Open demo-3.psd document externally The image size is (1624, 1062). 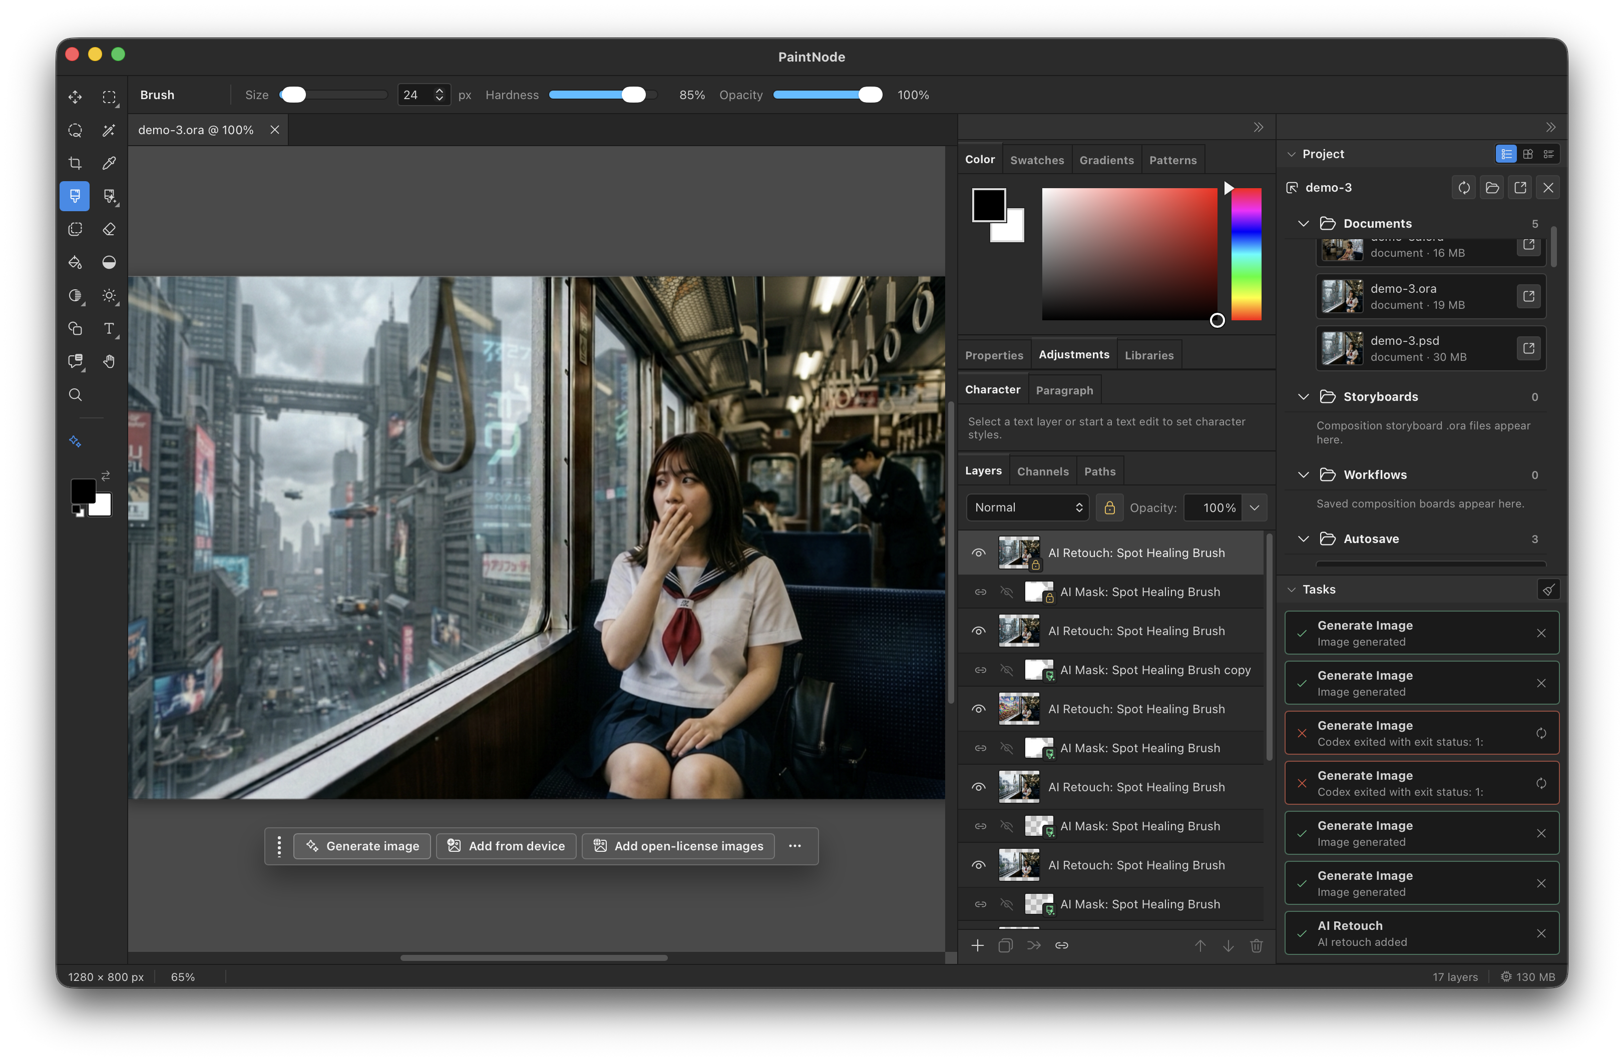1528,348
